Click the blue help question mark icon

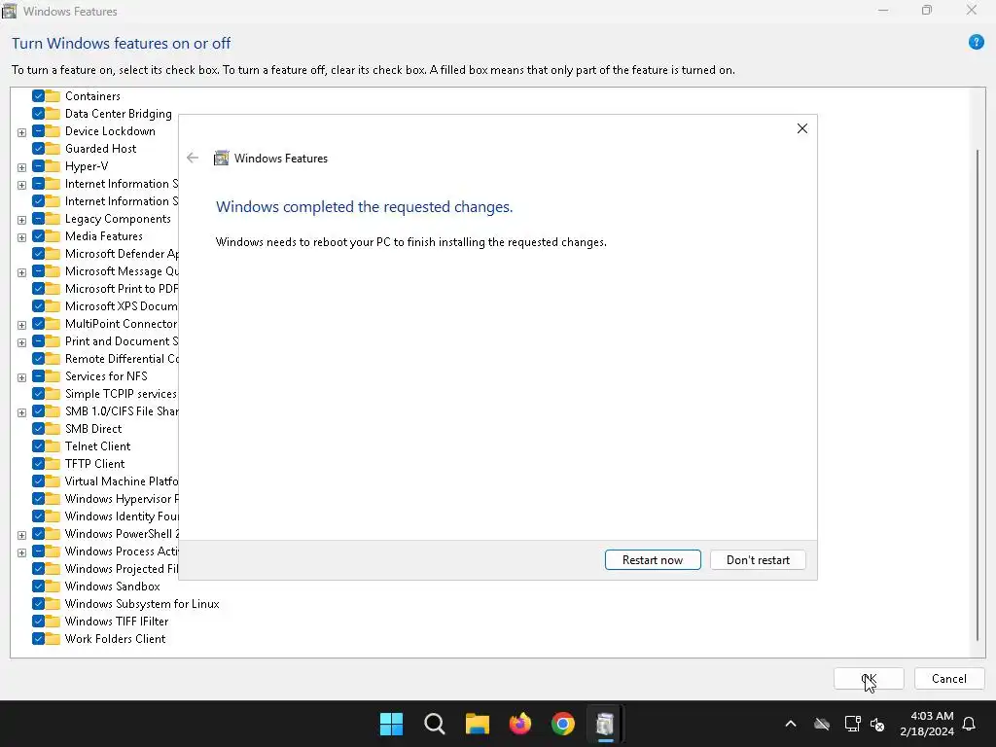[976, 43]
